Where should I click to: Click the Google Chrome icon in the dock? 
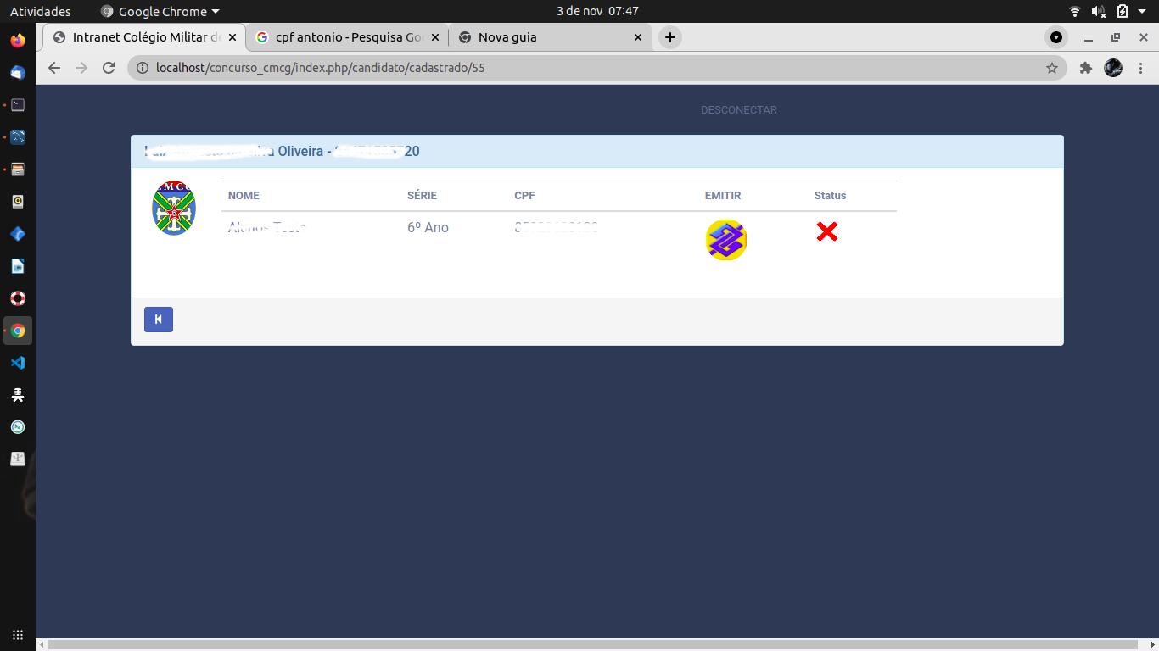tap(18, 331)
